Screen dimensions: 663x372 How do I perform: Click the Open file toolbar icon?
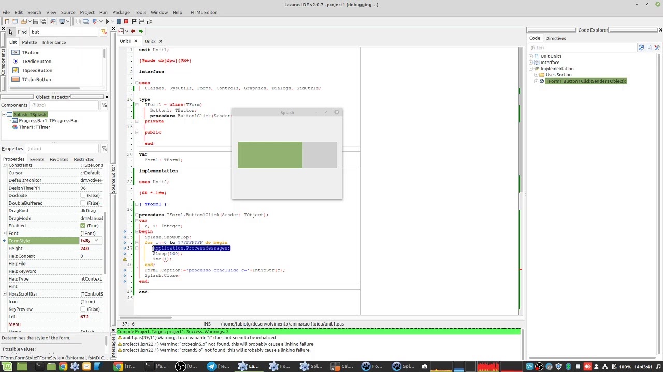[x=24, y=21]
